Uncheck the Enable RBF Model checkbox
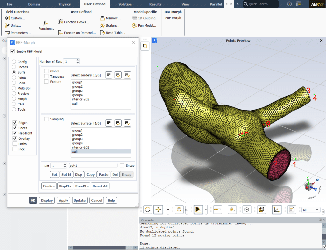Screen dimensions: 326x250 click(12, 51)
